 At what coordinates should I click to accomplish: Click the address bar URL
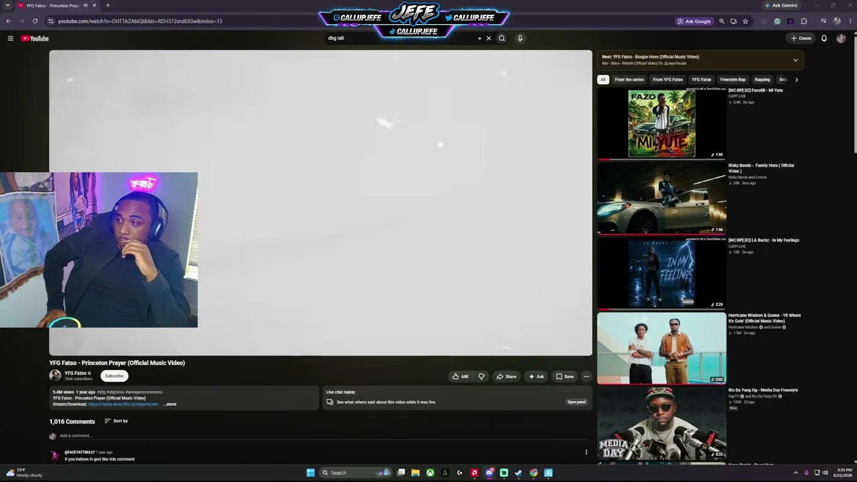click(140, 21)
